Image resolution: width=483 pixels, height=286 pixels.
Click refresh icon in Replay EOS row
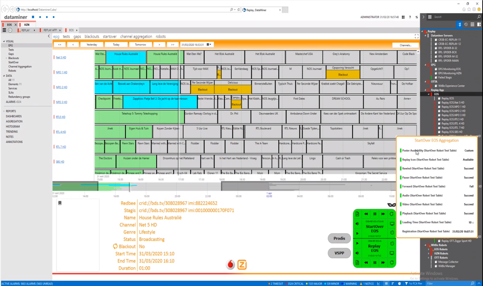pos(392,262)
